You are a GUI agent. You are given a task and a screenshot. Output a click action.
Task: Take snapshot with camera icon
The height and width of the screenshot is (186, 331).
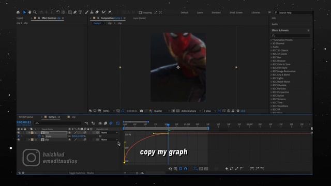[x=141, y=111]
